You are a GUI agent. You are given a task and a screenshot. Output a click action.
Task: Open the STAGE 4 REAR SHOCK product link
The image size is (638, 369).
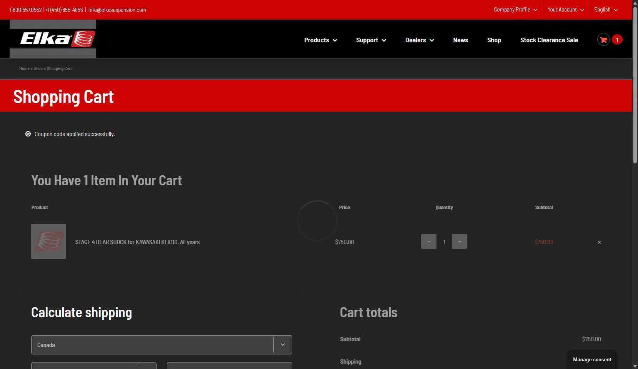coord(137,242)
